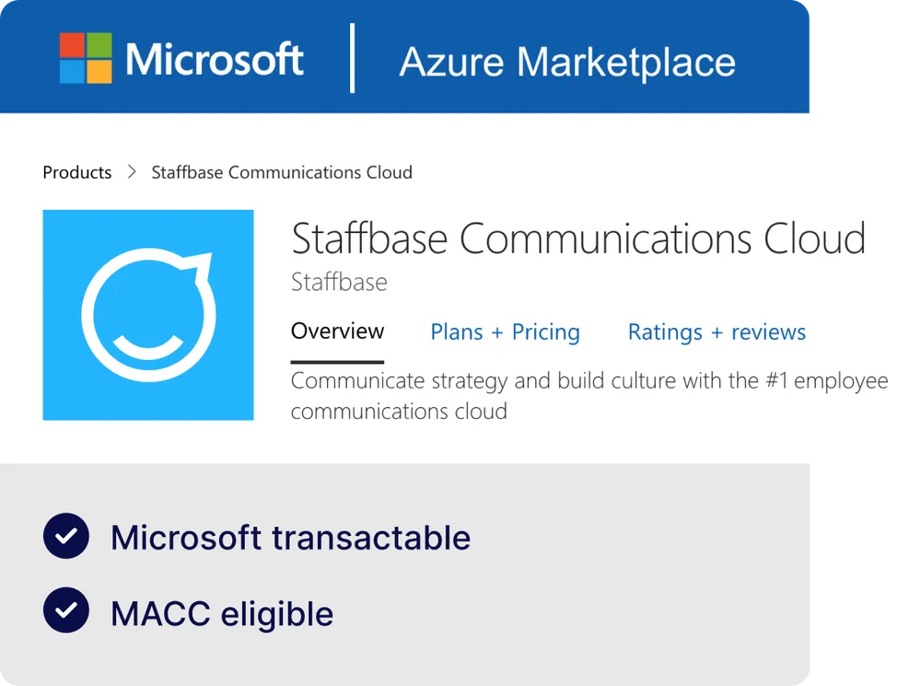This screenshot has height=686, width=921.
Task: Click the Microsoft wordmark in header
Action: (214, 60)
